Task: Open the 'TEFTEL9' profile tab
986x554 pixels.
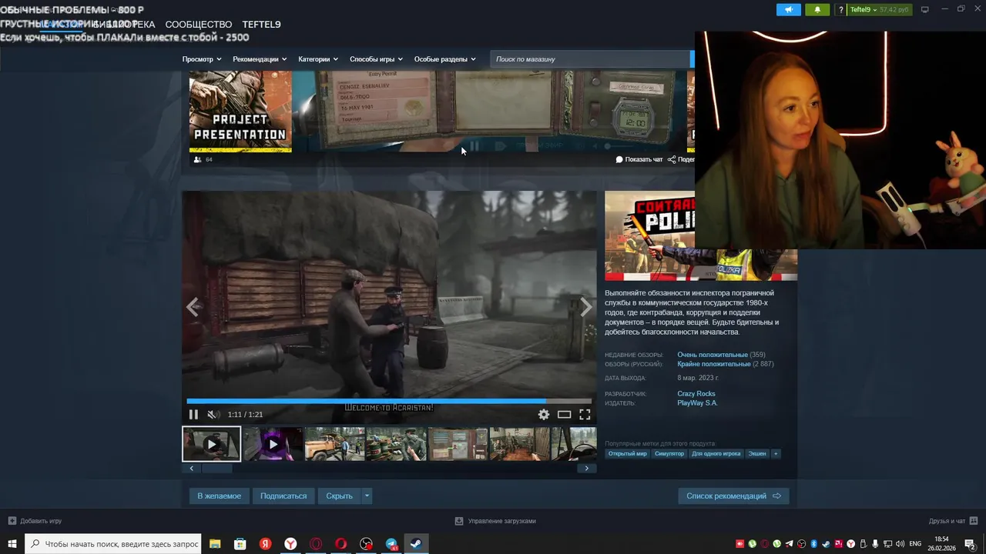Action: (261, 25)
